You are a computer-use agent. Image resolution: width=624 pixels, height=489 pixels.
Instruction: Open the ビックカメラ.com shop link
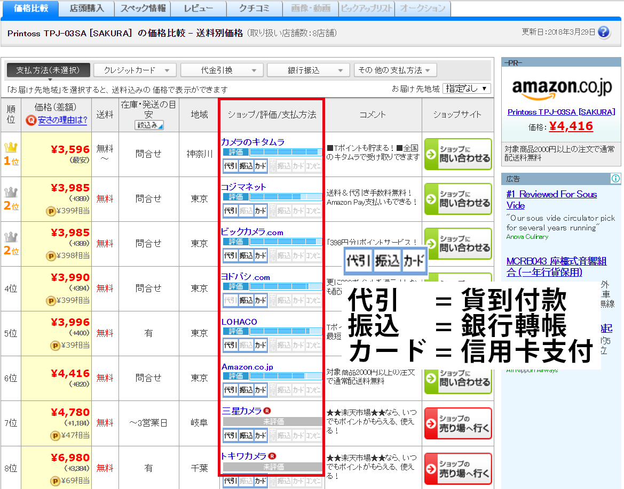pos(252,232)
